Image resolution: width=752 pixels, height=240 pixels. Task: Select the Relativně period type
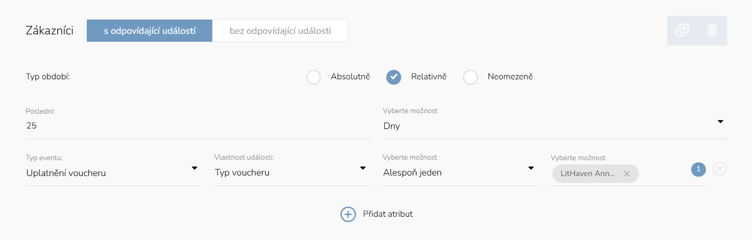pos(393,77)
